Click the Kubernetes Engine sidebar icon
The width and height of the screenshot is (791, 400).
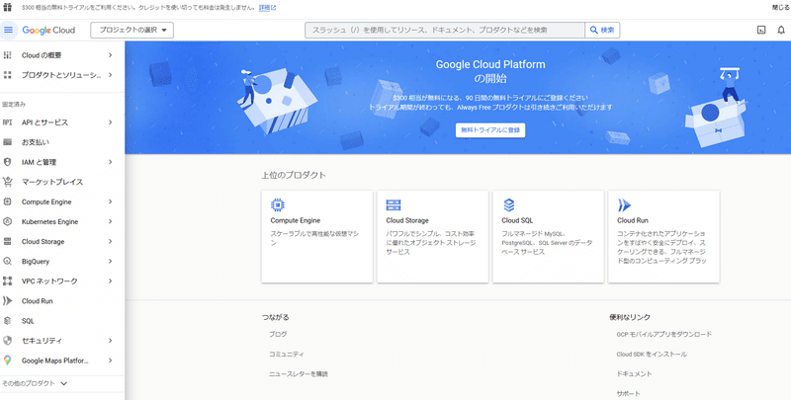(8, 221)
